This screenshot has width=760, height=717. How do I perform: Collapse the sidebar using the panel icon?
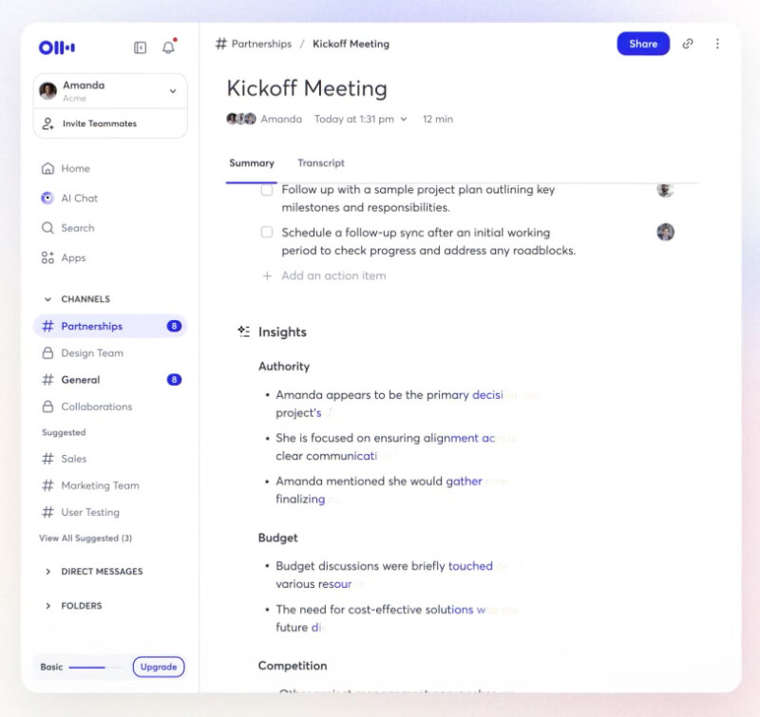click(x=140, y=47)
